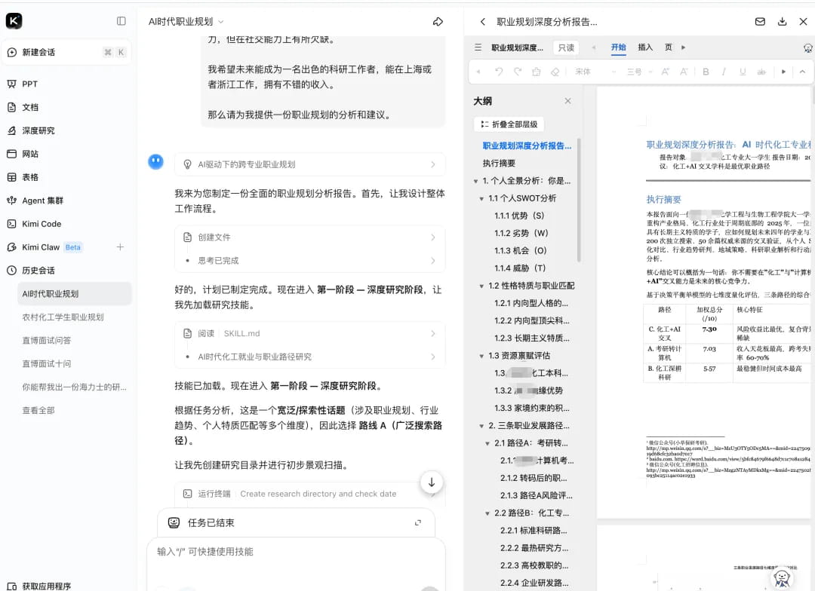Collapse outline item 1. 个人全景分析
Image resolution: width=815 pixels, height=591 pixels.
pos(475,181)
